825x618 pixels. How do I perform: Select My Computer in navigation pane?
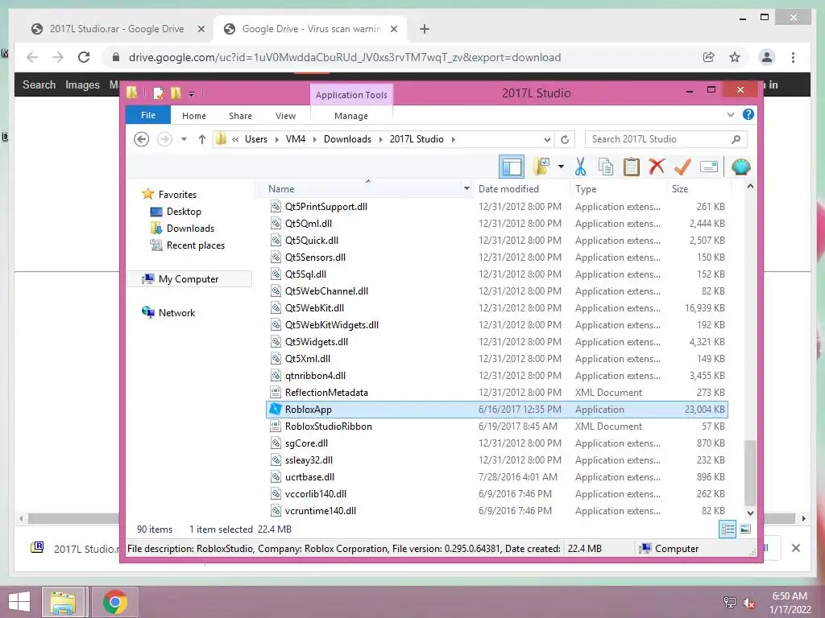tap(189, 279)
